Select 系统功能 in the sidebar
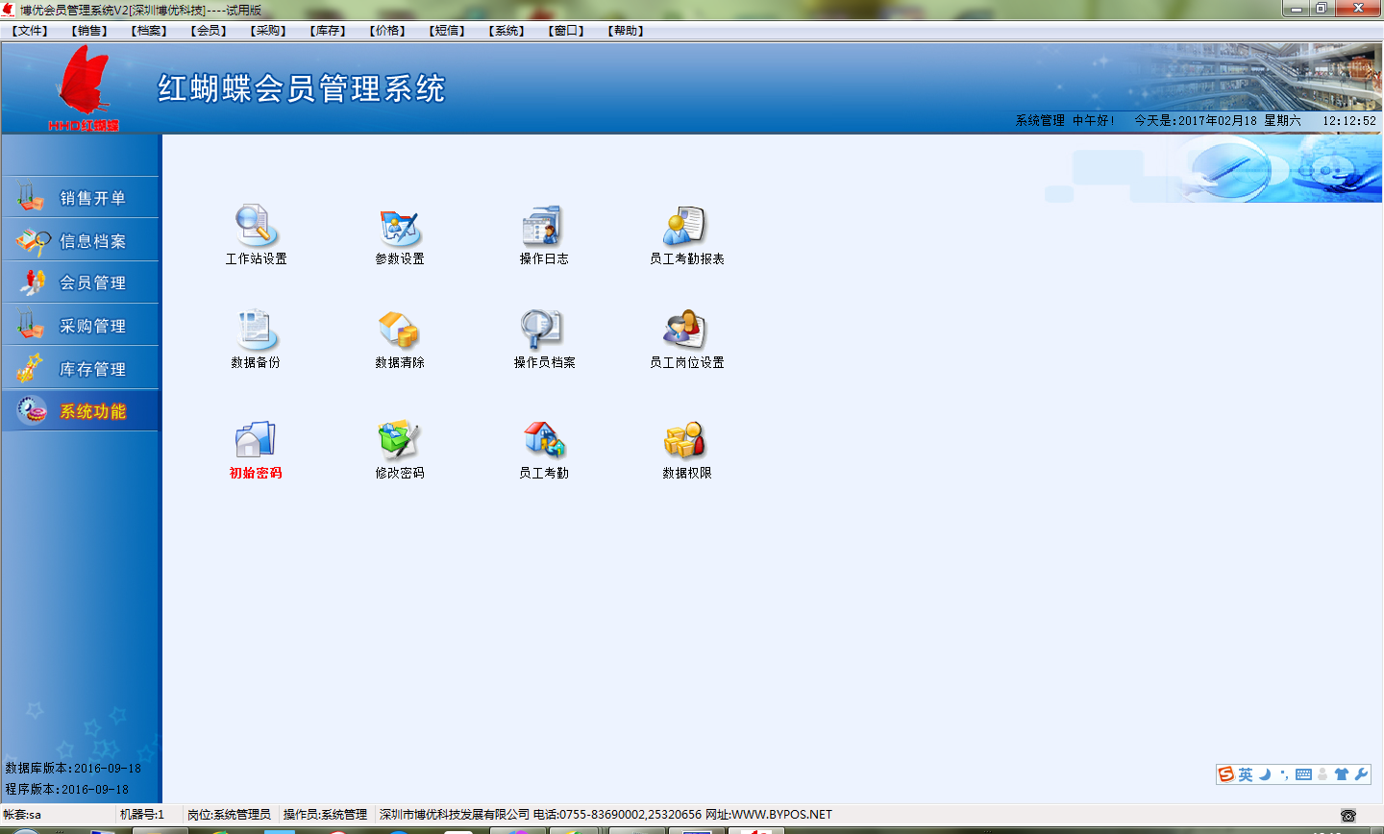Screen dimensions: 1384x834 80,411
